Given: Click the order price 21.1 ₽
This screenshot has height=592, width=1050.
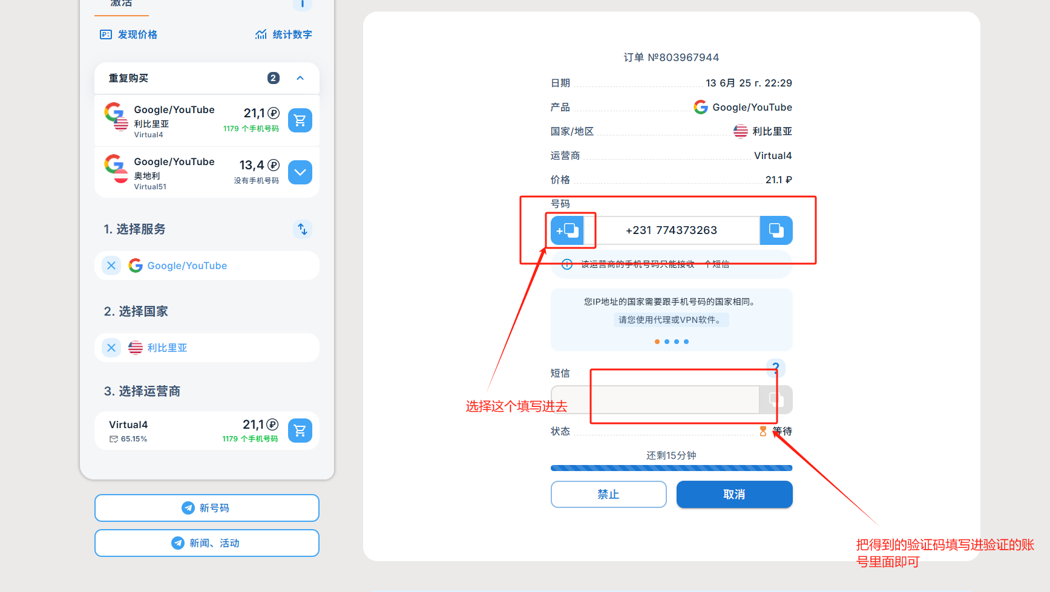Looking at the screenshot, I should click(779, 180).
